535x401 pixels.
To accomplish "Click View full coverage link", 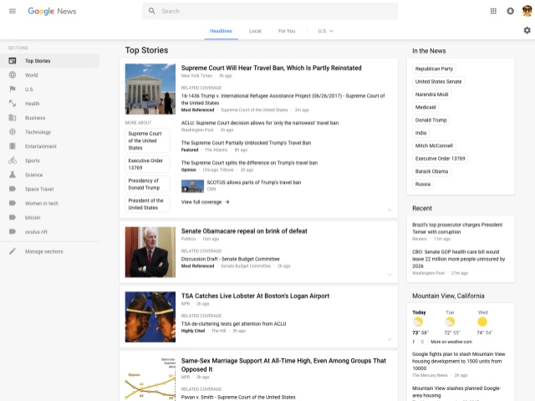I will (x=205, y=202).
